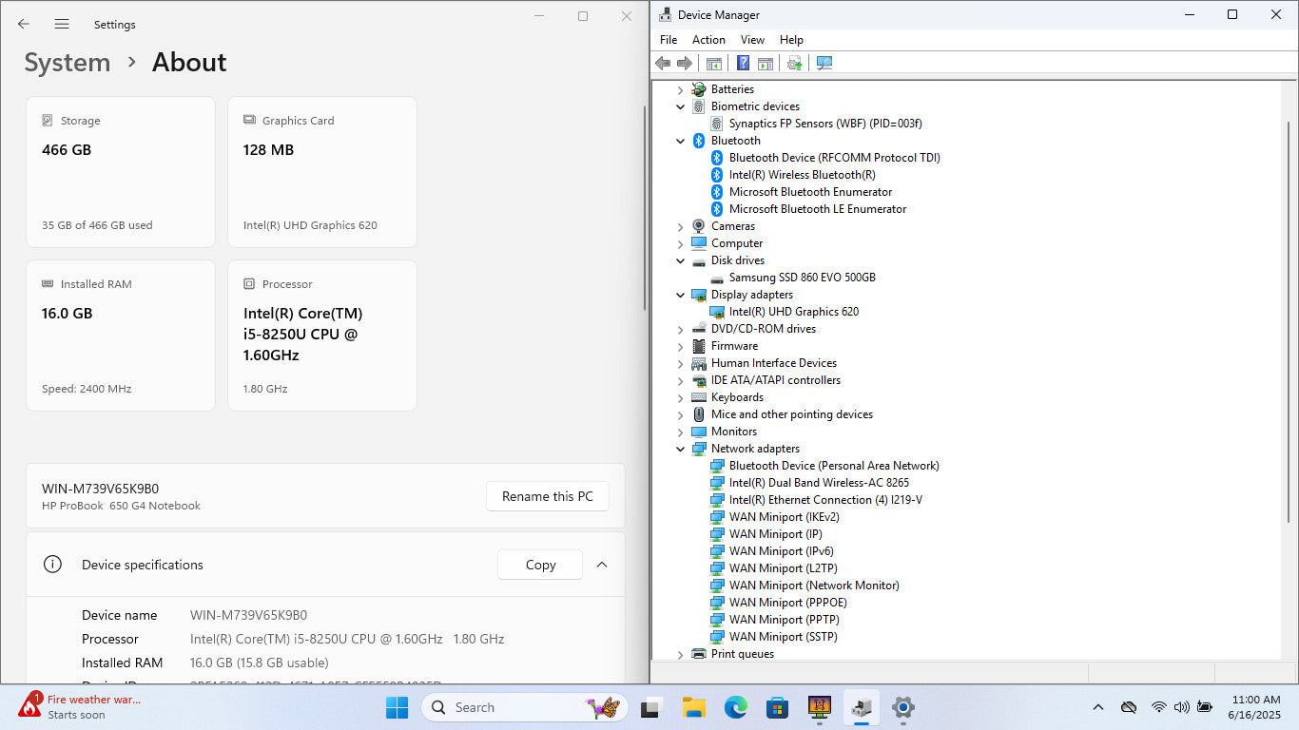Open the File menu in Device Manager
The height and width of the screenshot is (730, 1299).
(669, 40)
